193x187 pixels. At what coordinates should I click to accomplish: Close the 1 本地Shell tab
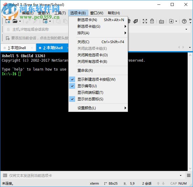click(32, 48)
